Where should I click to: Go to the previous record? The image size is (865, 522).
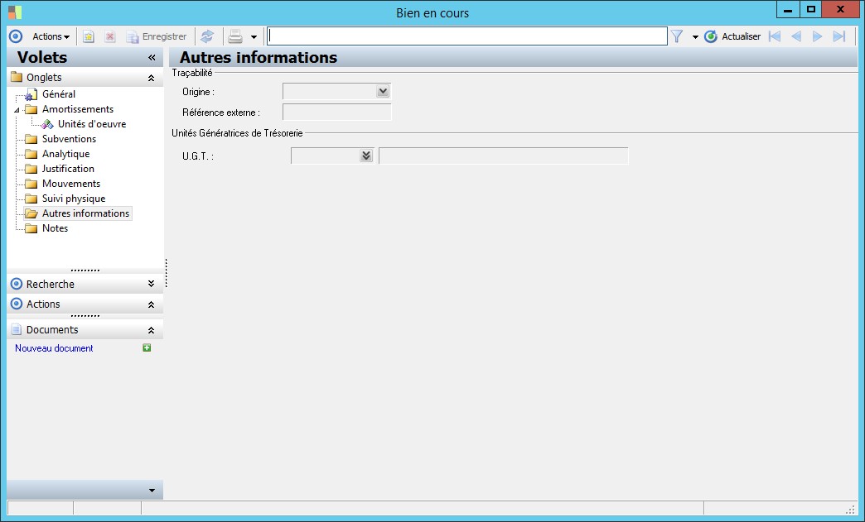795,36
